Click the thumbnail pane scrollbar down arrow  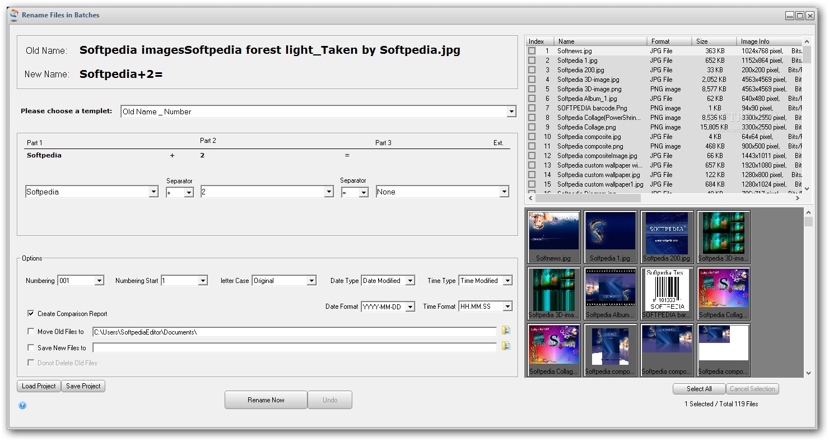click(x=808, y=373)
